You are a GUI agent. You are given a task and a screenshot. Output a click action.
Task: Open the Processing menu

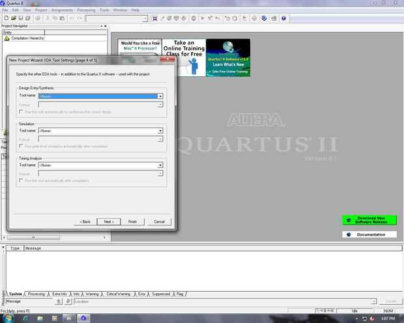click(x=86, y=10)
